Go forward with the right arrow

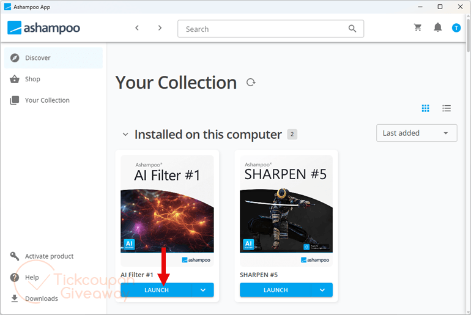click(x=160, y=28)
